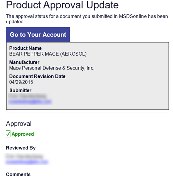Screen dimensions: 173x186
Task: Click the green Approved status text
Action: coord(23,134)
